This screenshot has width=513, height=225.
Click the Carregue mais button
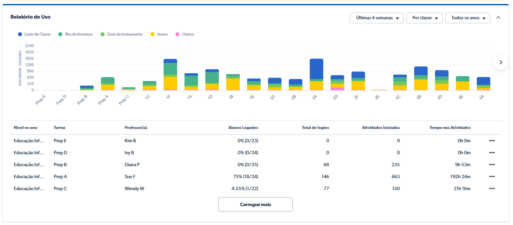(255, 204)
